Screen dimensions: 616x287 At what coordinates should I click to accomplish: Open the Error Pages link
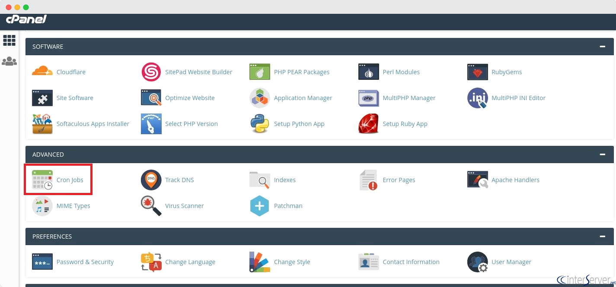pos(399,180)
